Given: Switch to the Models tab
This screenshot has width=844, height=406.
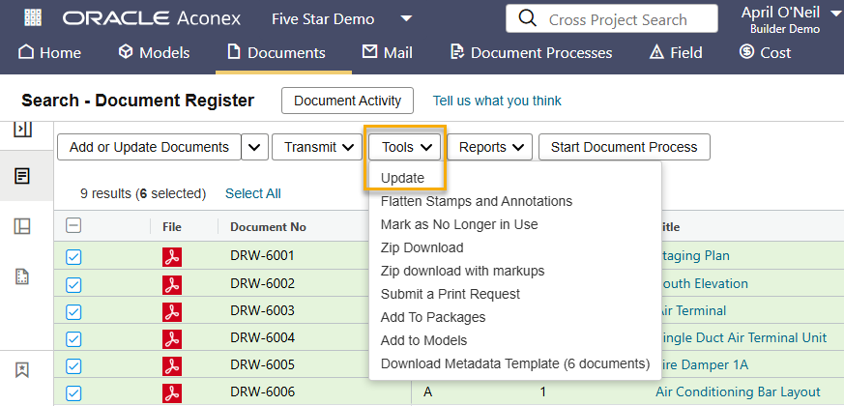Looking at the screenshot, I should tap(154, 53).
